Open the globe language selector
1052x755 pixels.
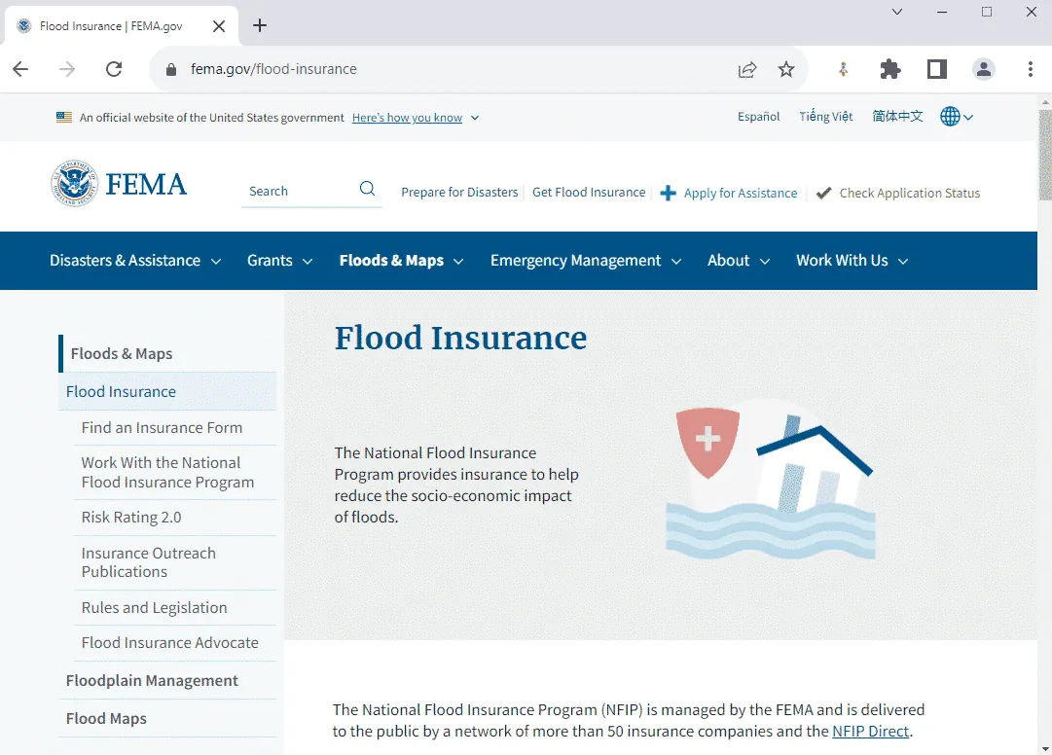[x=956, y=116]
